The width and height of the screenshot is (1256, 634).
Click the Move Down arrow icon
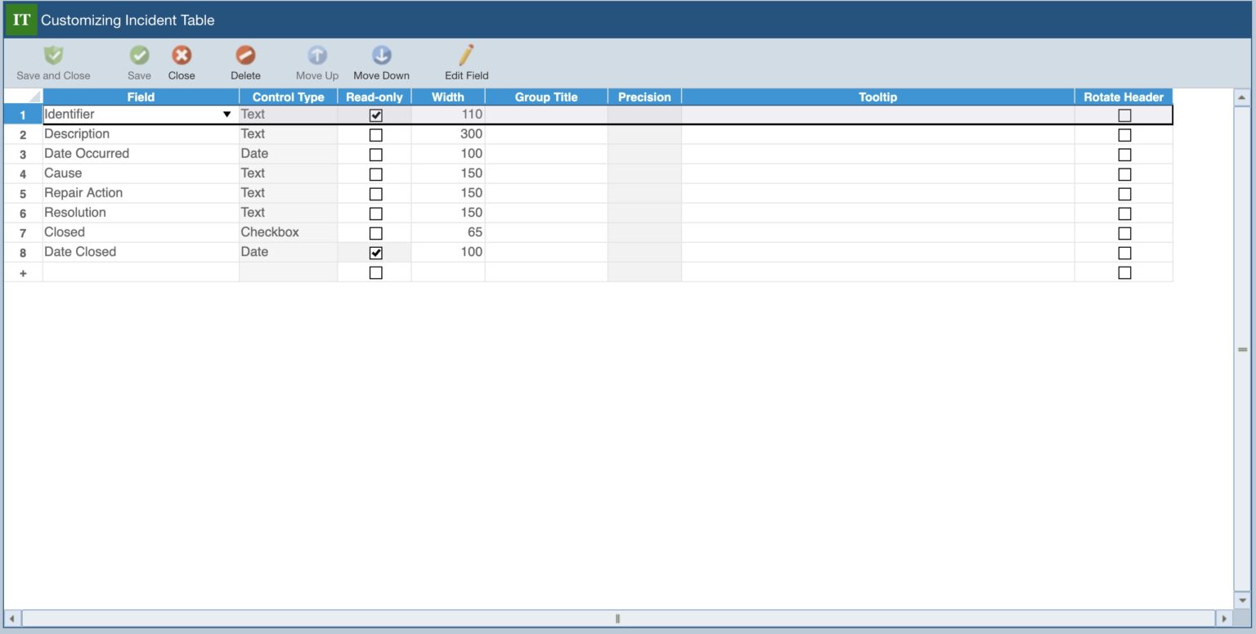pos(381,56)
